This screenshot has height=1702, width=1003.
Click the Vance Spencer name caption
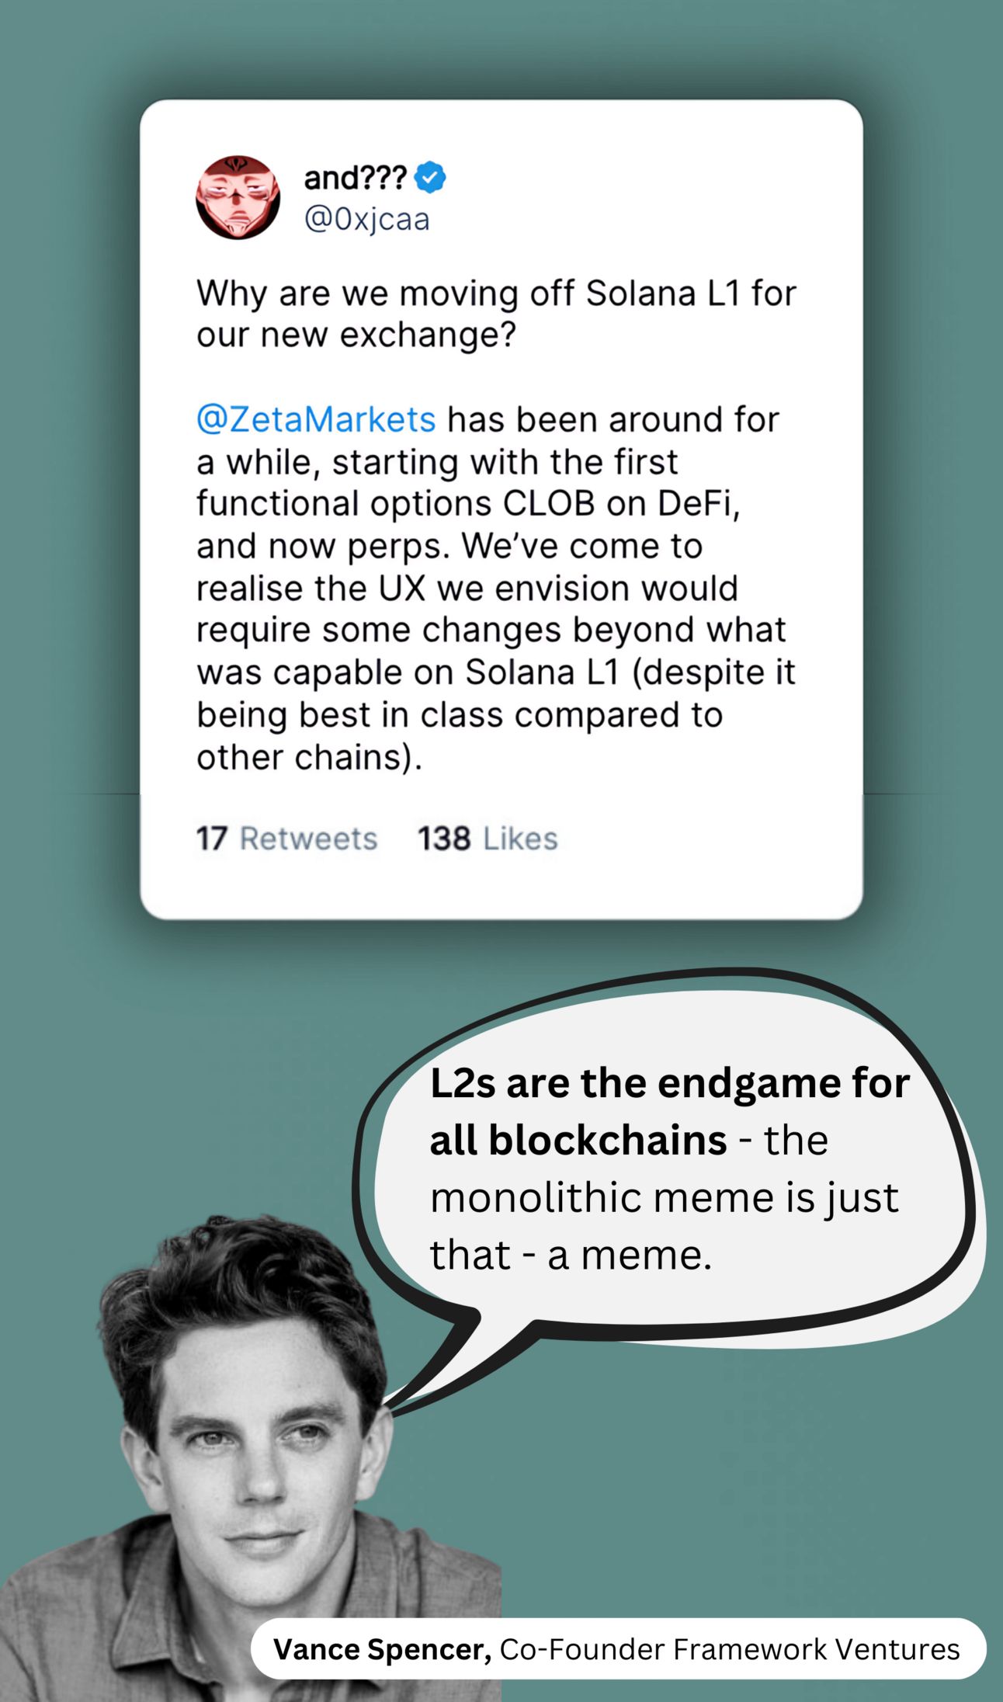(382, 1649)
